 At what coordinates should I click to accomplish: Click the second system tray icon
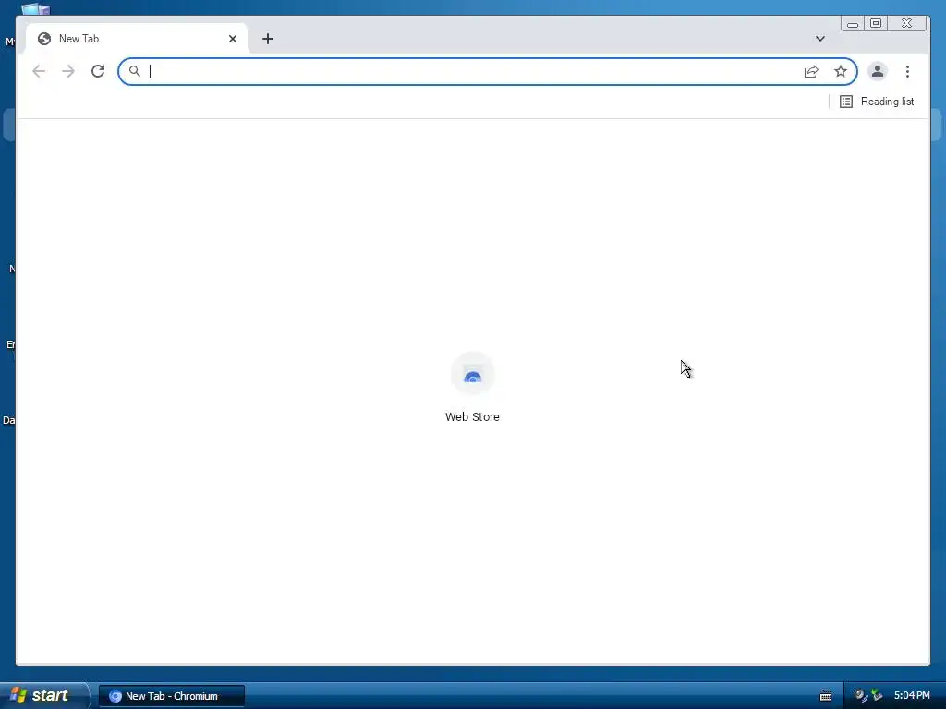(877, 695)
